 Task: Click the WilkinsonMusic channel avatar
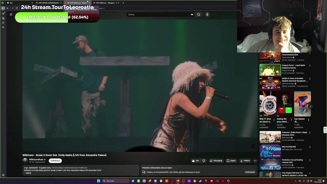25,160
